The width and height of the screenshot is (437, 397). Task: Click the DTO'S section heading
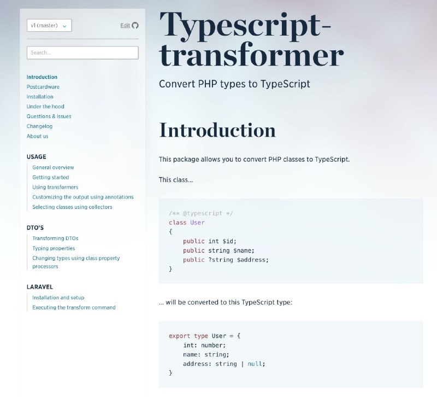(x=35, y=227)
